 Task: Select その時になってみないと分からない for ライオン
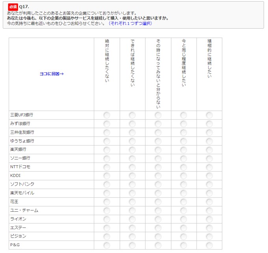(x=158, y=219)
